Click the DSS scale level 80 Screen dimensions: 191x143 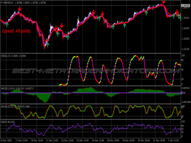point(182,60)
